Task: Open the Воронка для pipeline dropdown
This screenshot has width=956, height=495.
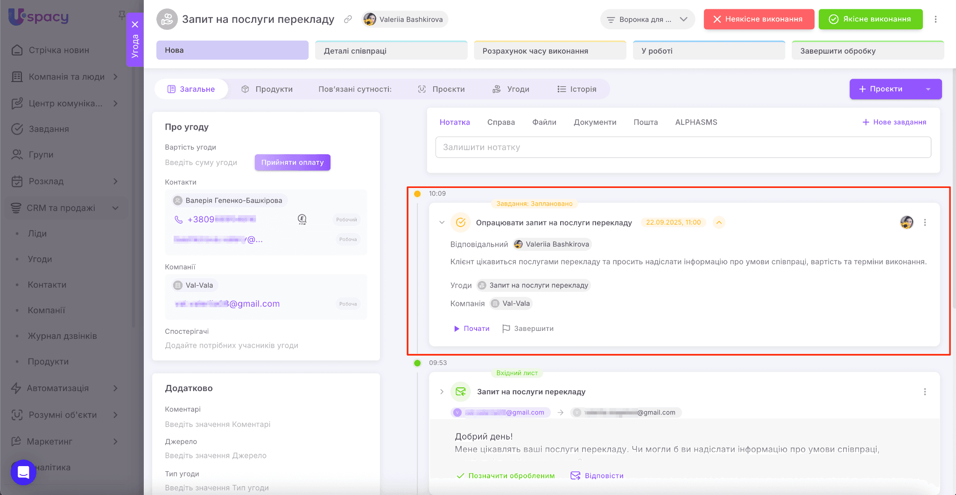Action: 647,19
